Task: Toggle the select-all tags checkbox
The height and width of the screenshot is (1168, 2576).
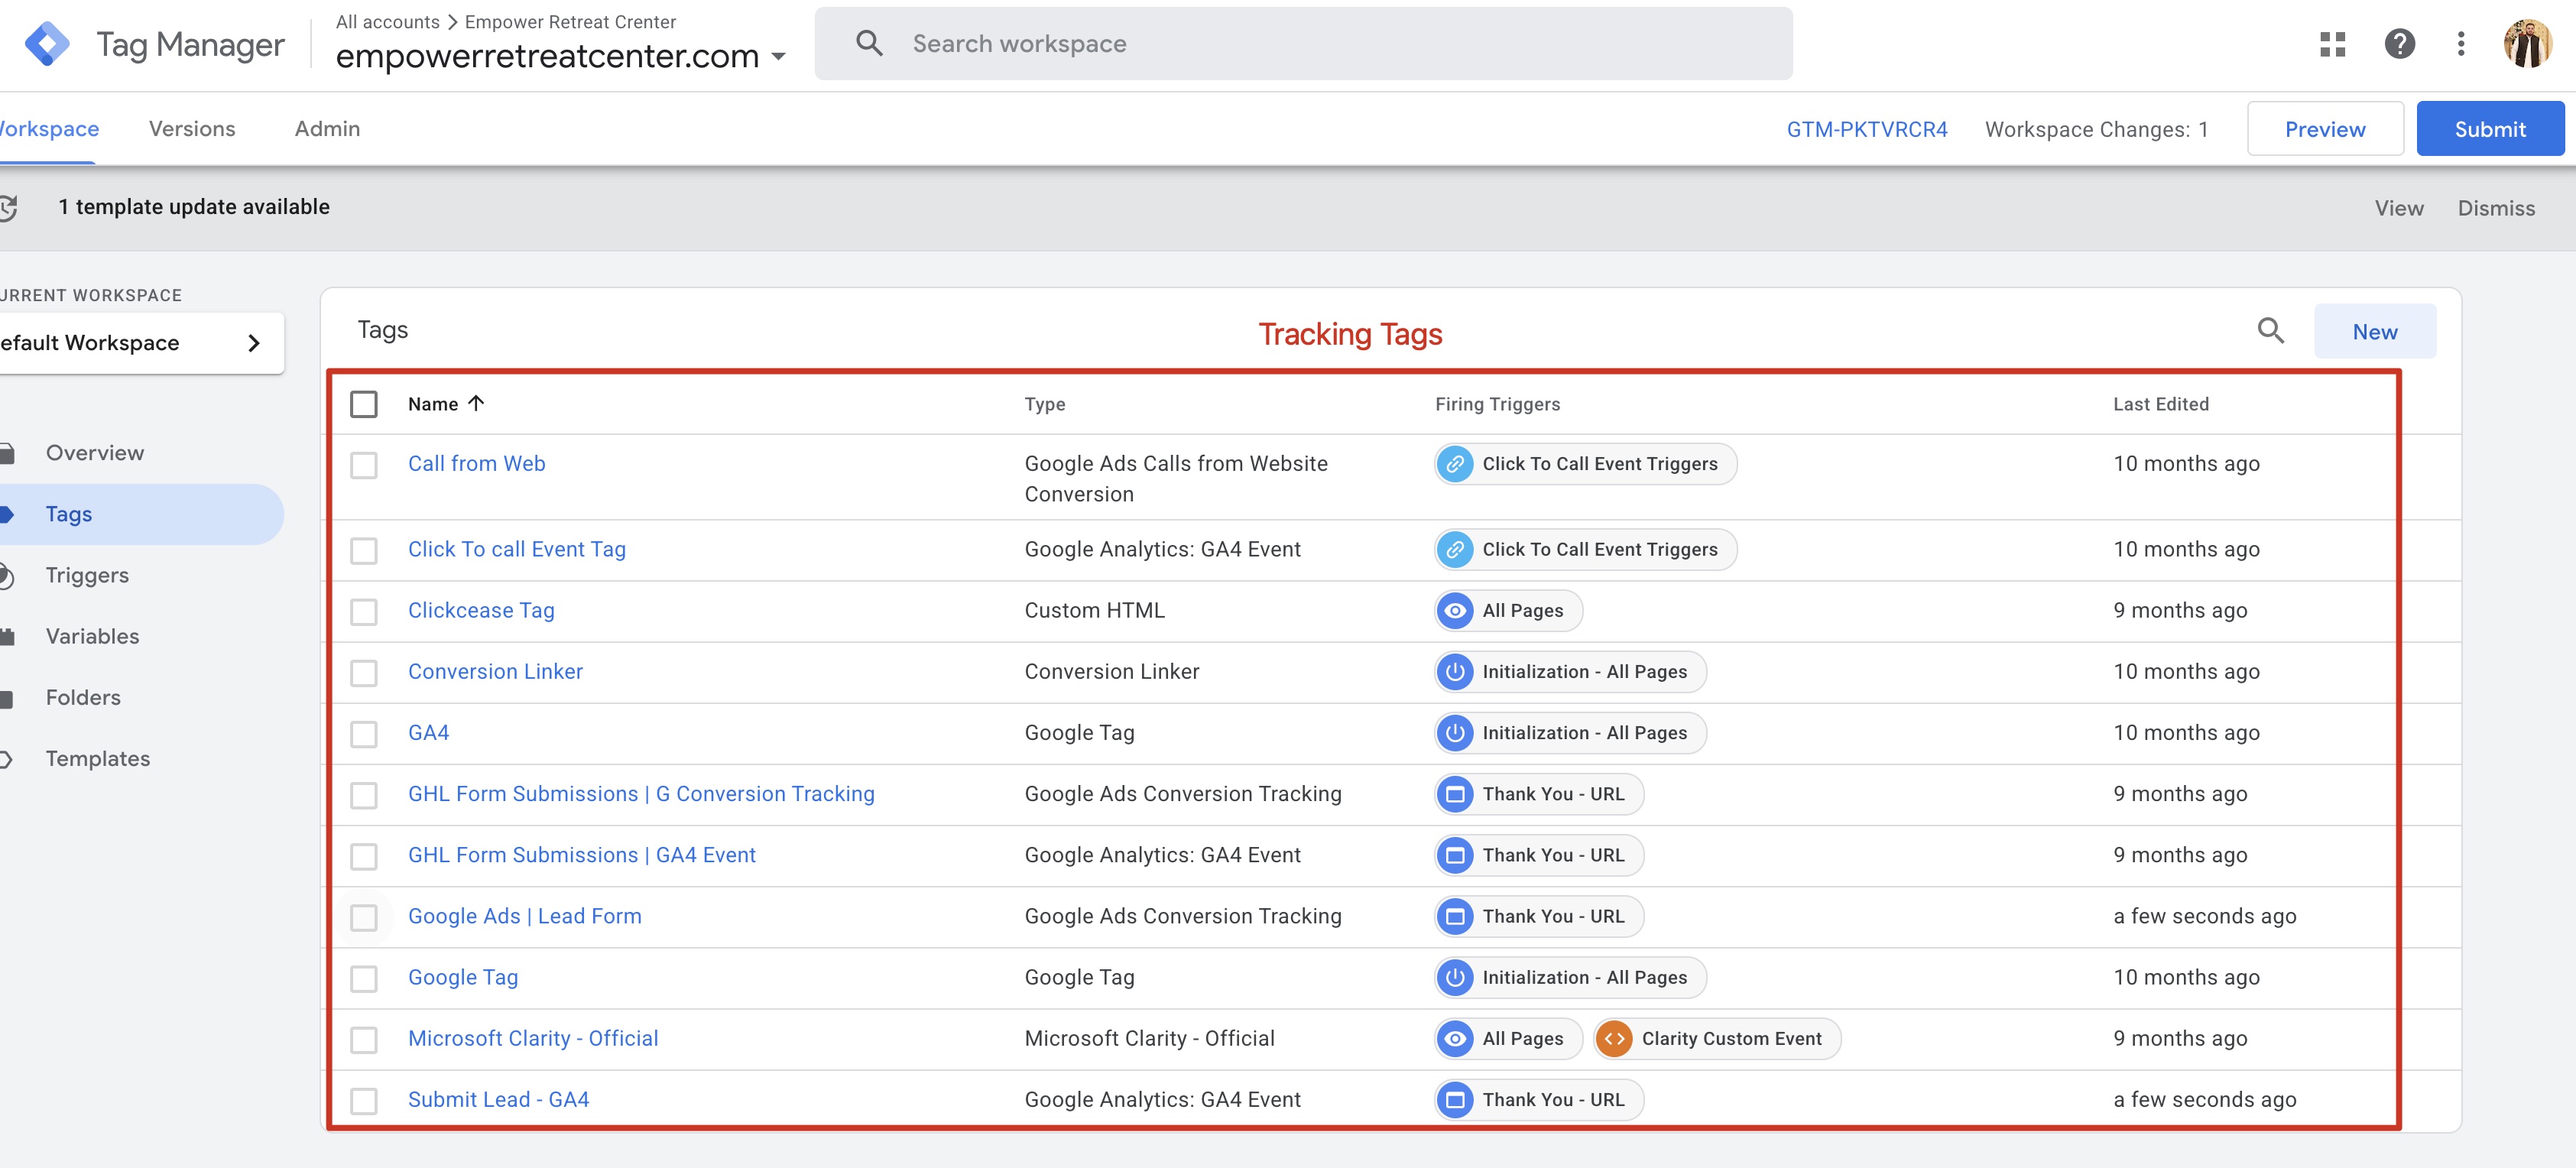Action: pos(364,404)
